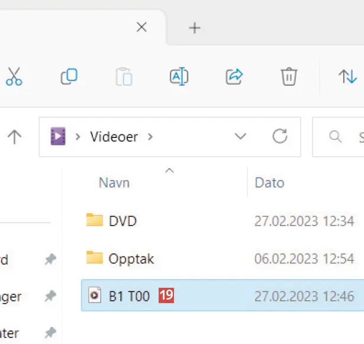The height and width of the screenshot is (344, 364).
Task: Click the Paste clipboard icon
Action: pos(124,77)
